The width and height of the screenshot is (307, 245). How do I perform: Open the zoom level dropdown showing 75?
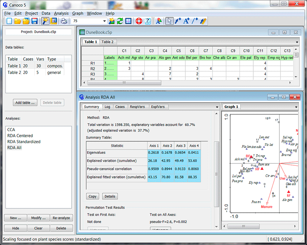coord(105,21)
